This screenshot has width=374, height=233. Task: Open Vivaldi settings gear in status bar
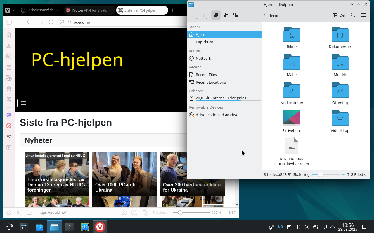click(x=9, y=213)
